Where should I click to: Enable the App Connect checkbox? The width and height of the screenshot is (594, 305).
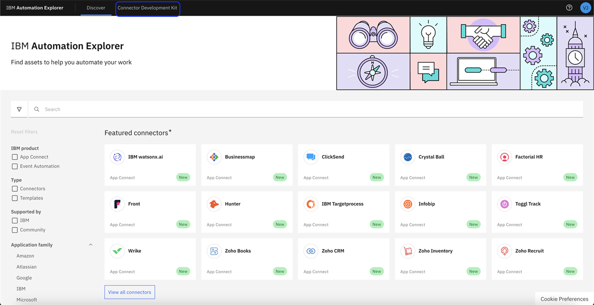(15, 157)
